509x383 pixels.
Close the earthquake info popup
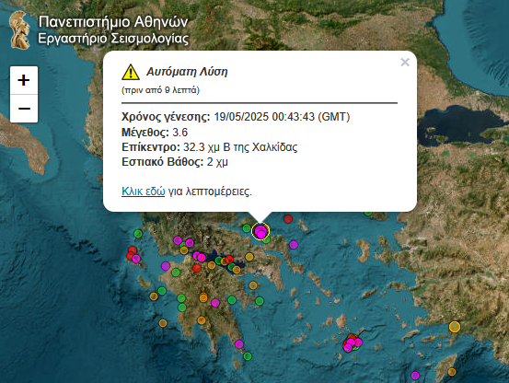[x=405, y=62]
